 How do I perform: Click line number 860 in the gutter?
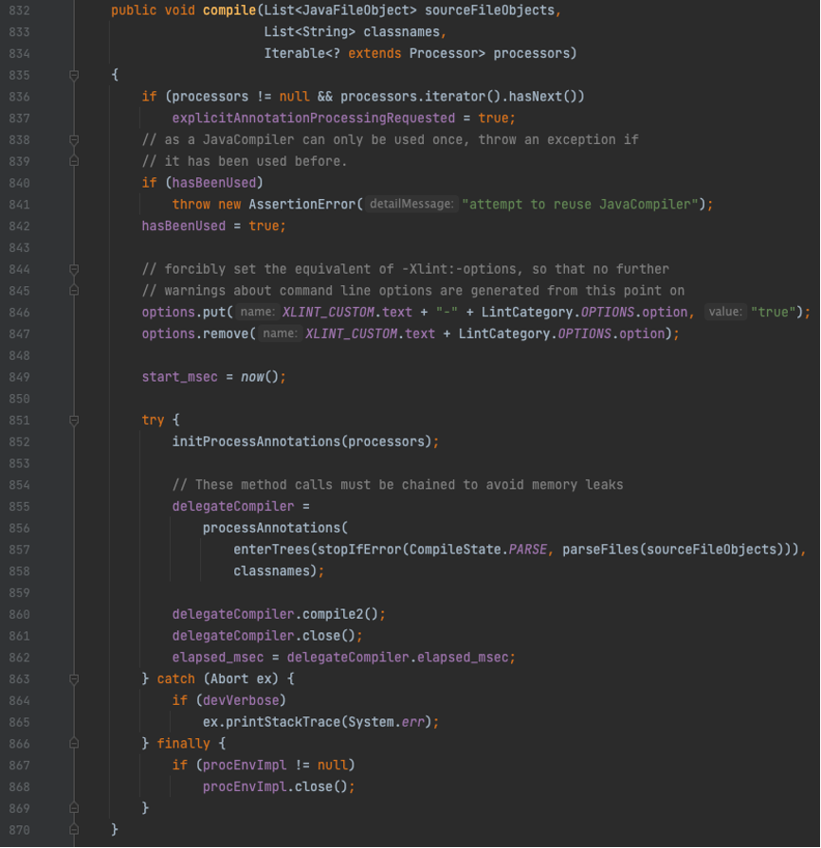(x=19, y=614)
